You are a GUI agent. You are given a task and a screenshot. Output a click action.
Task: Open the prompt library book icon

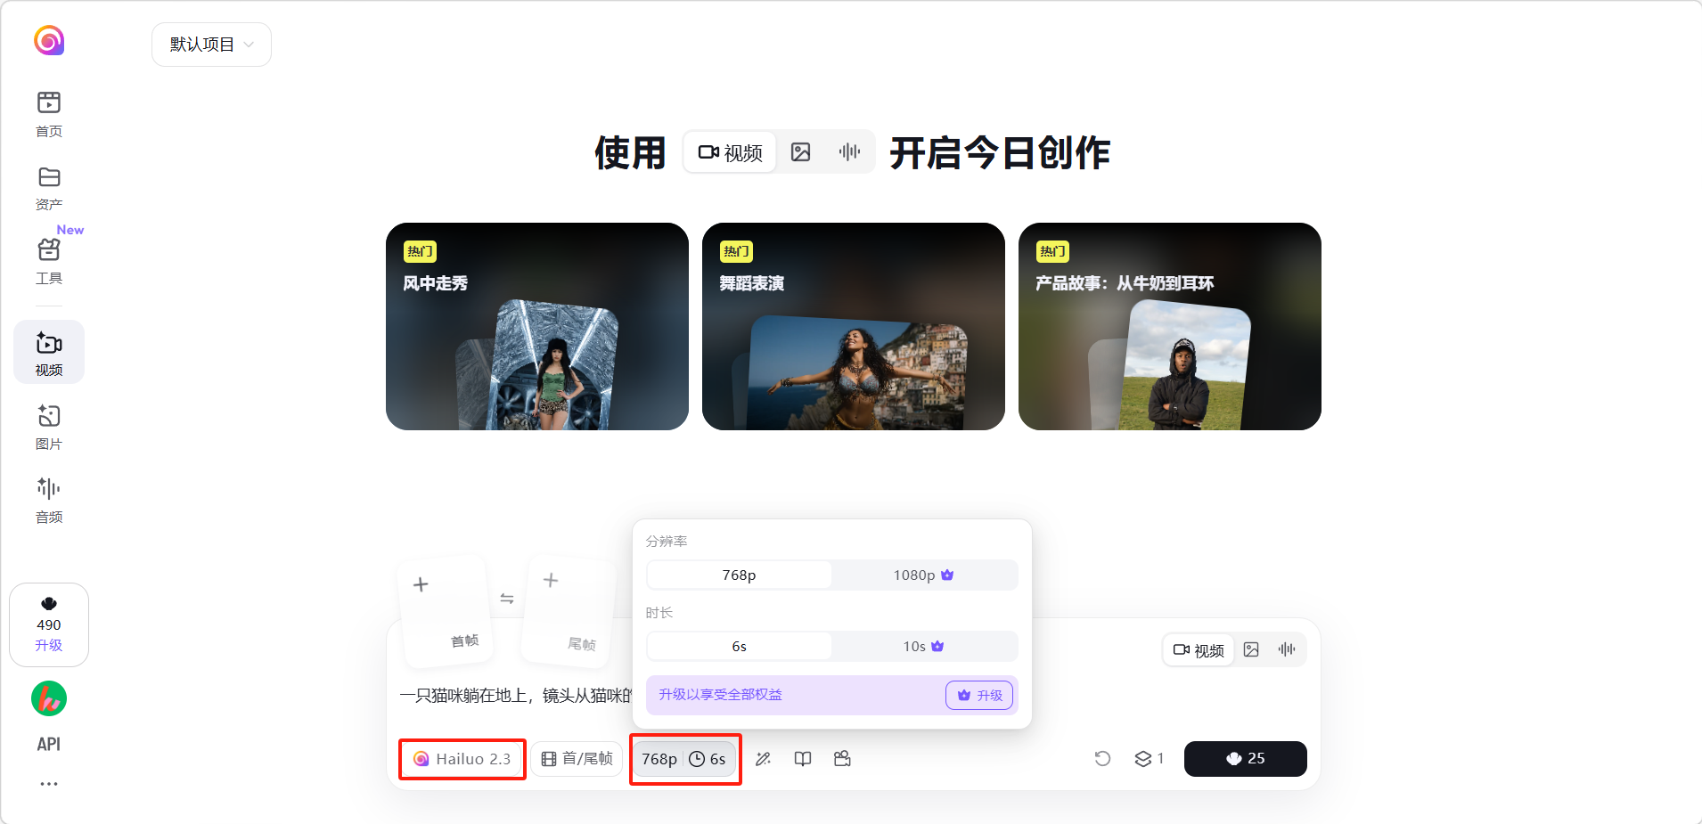pyautogui.click(x=803, y=759)
